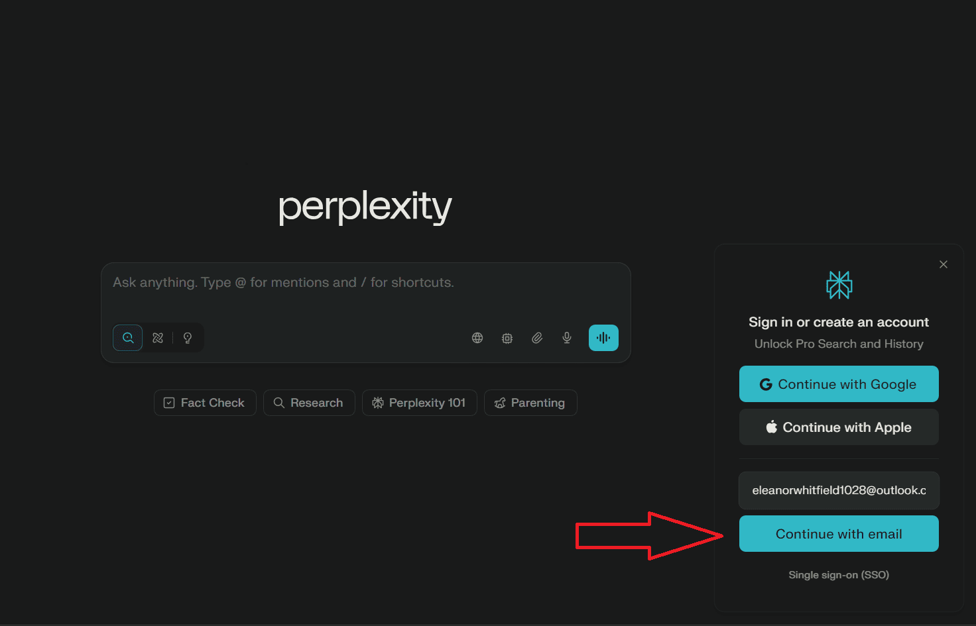Click the eleanorwhitfield1028 email field
This screenshot has height=626, width=976.
838,490
